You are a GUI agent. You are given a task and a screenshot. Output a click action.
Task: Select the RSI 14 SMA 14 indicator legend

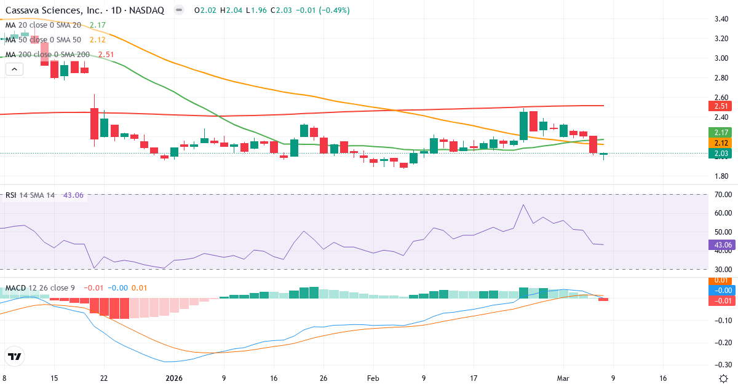(x=30, y=196)
